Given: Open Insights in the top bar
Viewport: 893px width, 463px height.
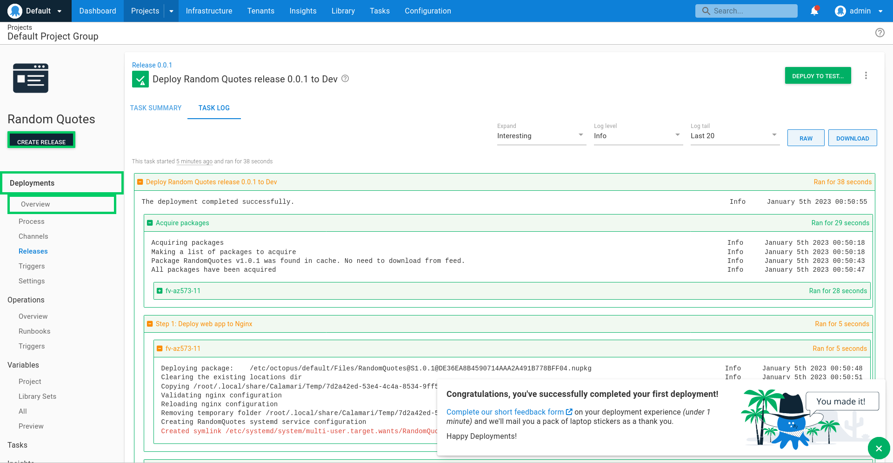Looking at the screenshot, I should [303, 11].
